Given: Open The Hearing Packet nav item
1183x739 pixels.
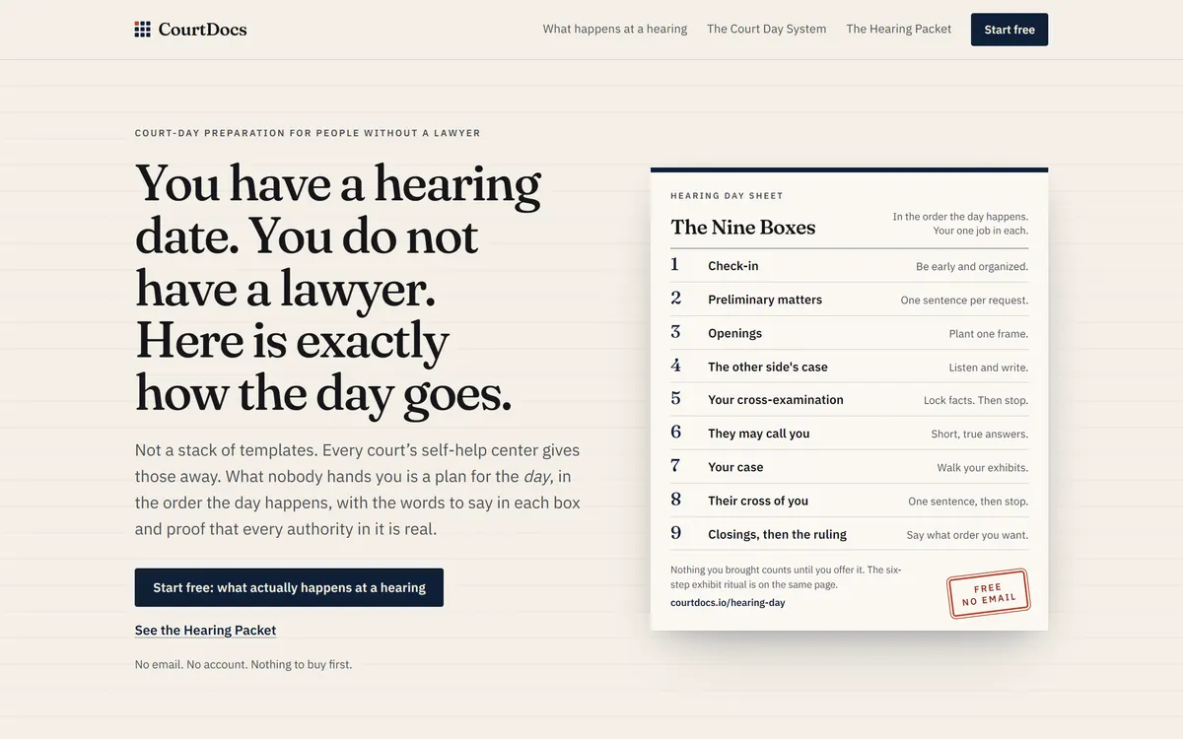Looking at the screenshot, I should click(x=899, y=30).
